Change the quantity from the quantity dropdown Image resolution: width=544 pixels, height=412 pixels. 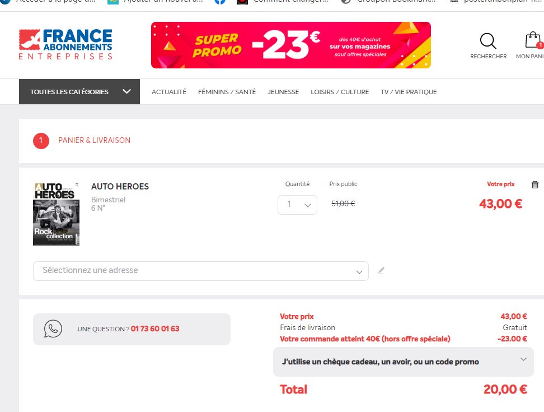point(297,205)
